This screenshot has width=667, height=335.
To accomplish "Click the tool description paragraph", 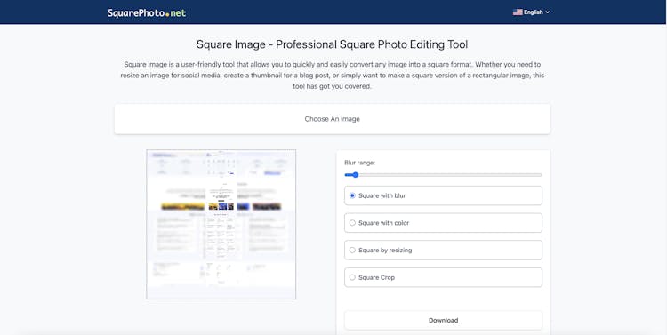I will coord(333,76).
